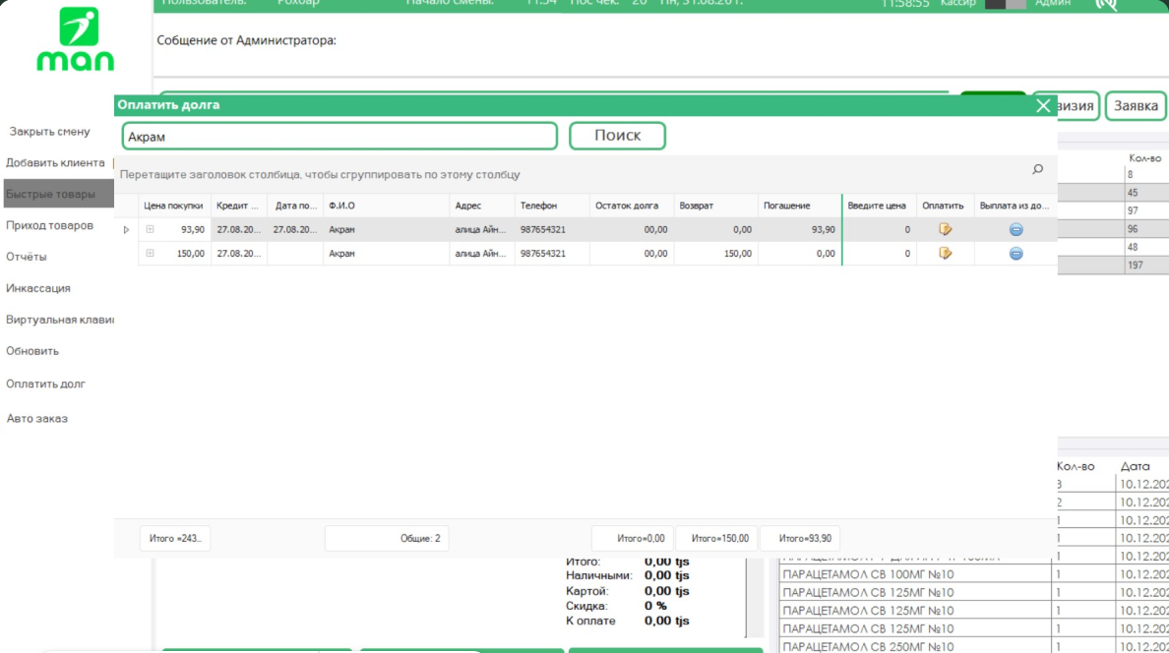Click blue minus icon in second debt row
1169x653 pixels.
1015,254
